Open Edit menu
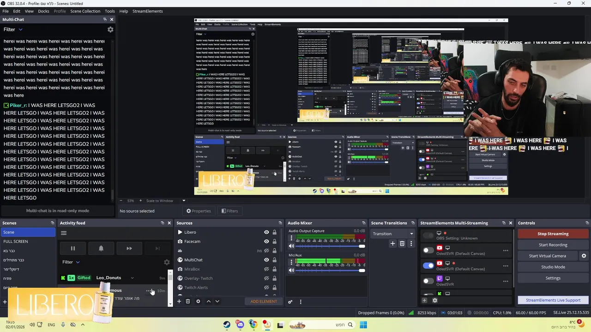The height and width of the screenshot is (332, 591). tap(17, 11)
